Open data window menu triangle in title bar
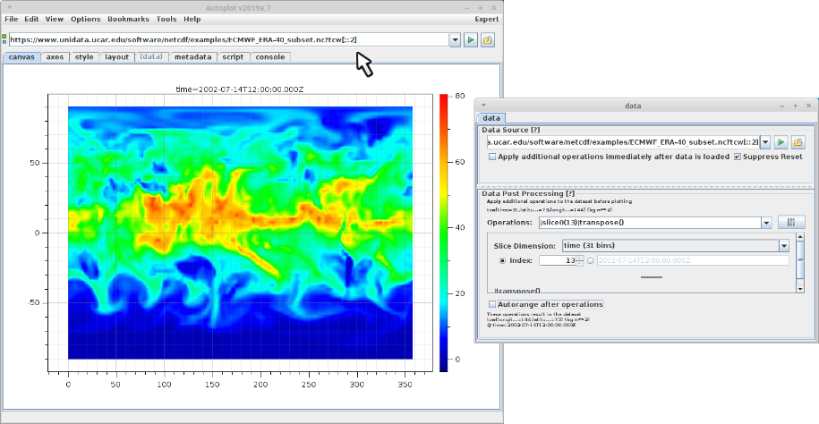 point(483,106)
